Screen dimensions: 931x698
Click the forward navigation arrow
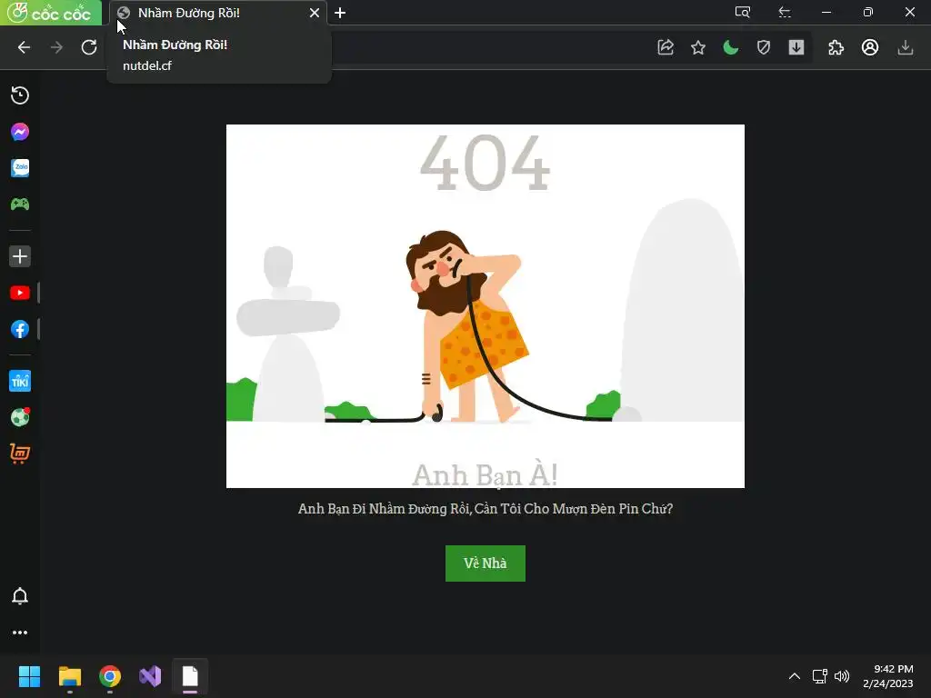56,47
